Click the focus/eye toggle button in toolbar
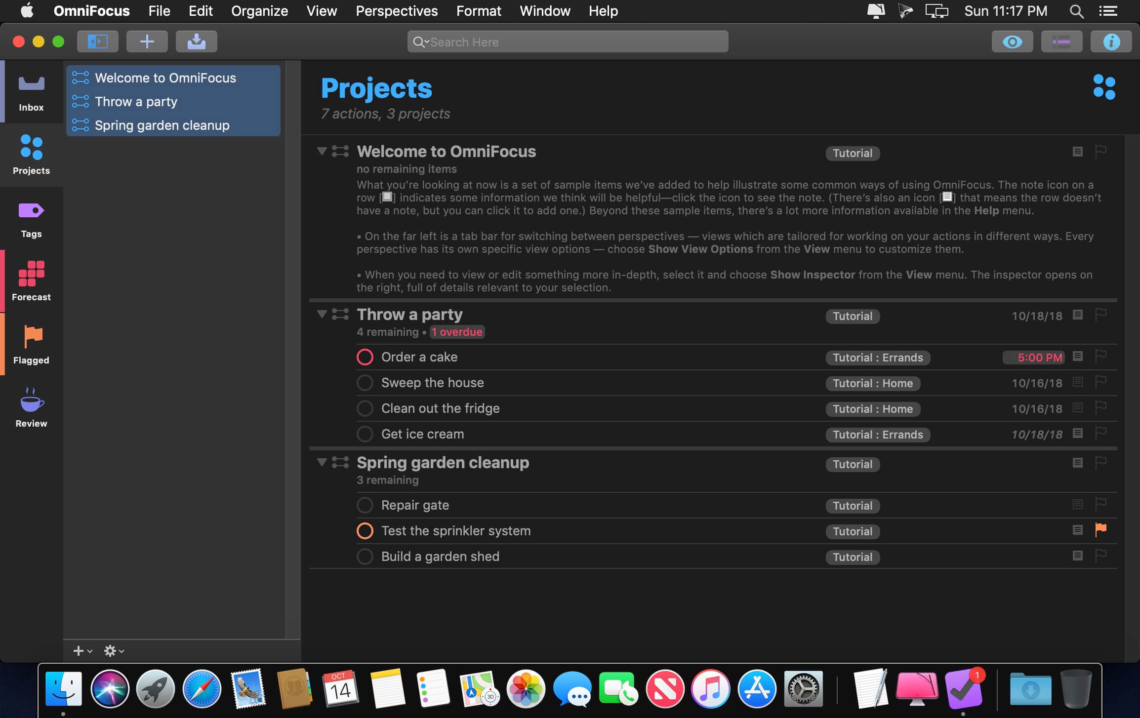Viewport: 1140px width, 718px height. [x=1012, y=40]
